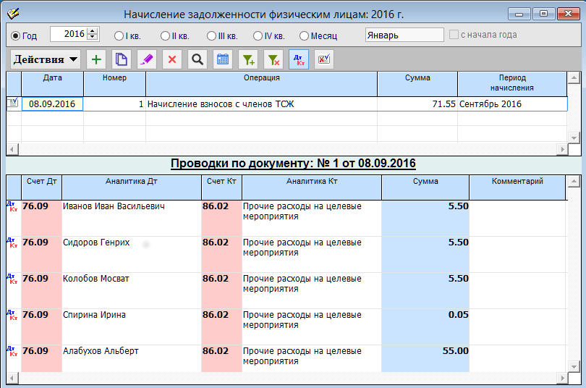Toggle the 'с начала года' checkbox
This screenshot has height=388, width=586.
(x=454, y=35)
